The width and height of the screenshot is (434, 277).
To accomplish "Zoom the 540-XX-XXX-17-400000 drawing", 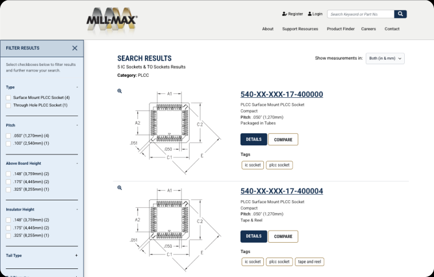I will pos(120,91).
